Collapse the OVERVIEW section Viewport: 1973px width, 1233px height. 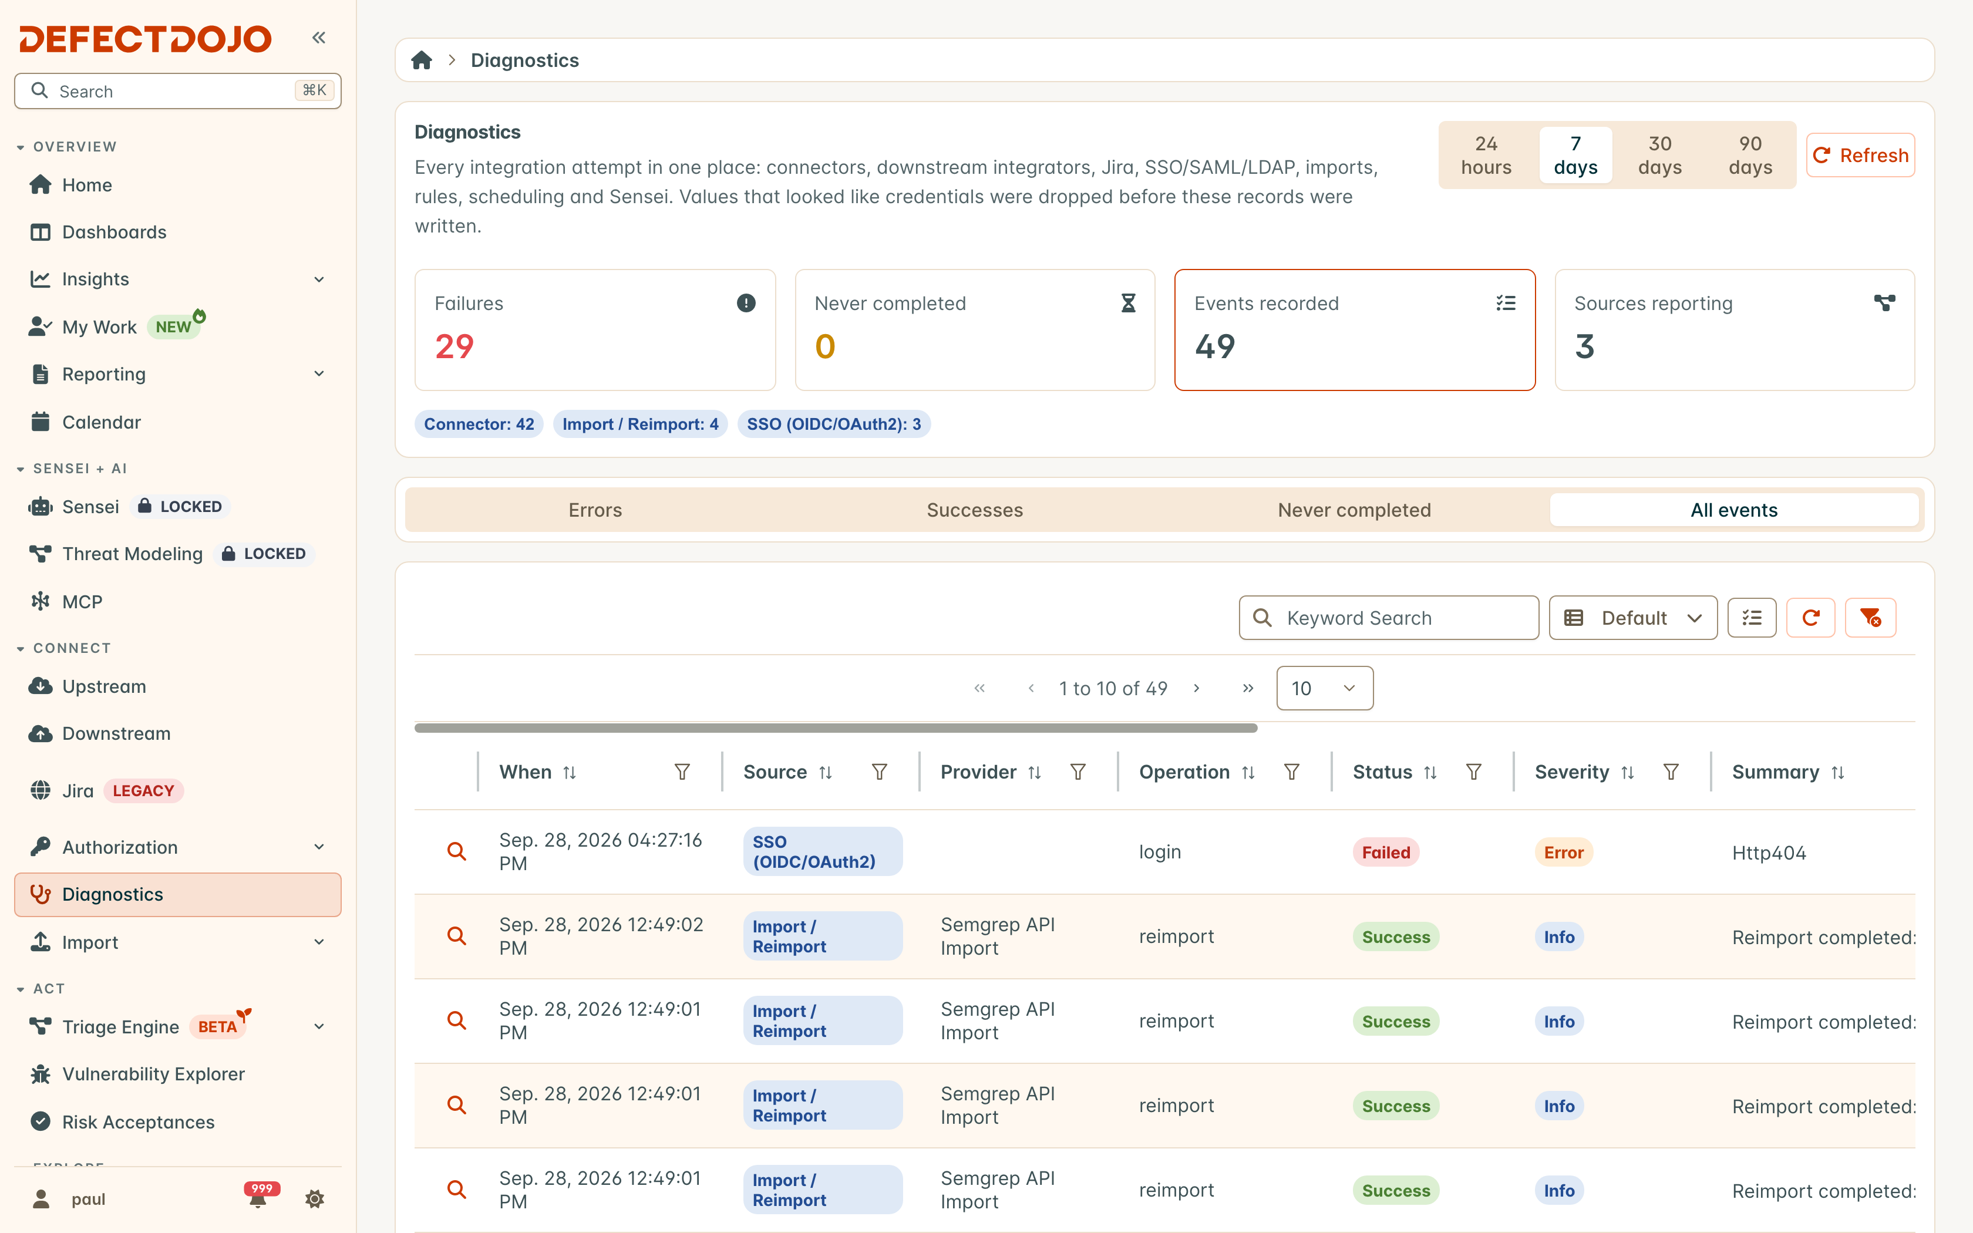point(67,147)
